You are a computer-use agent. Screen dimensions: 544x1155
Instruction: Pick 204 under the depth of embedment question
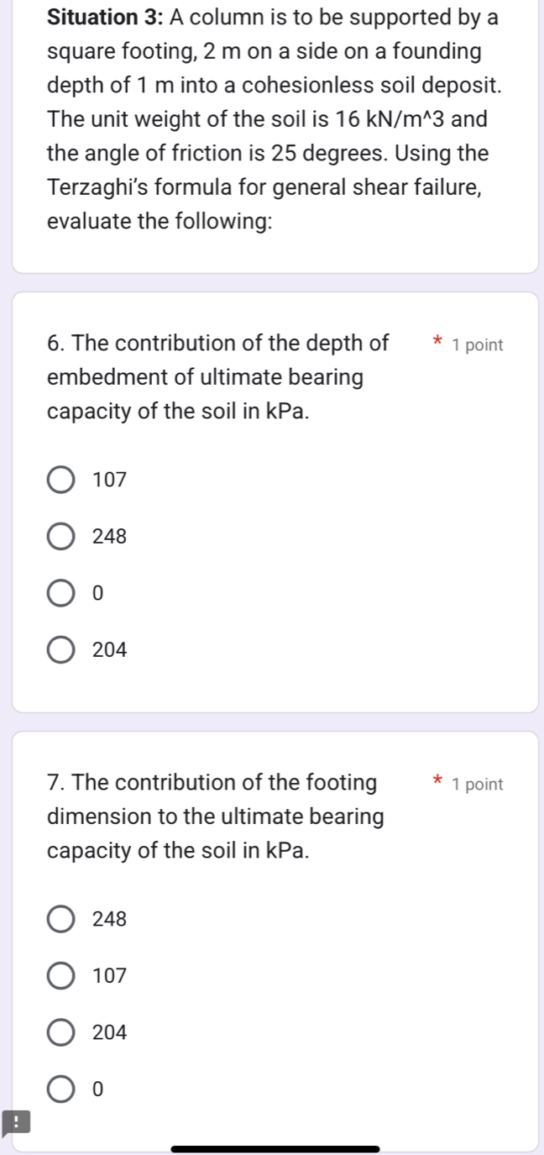pos(61,649)
